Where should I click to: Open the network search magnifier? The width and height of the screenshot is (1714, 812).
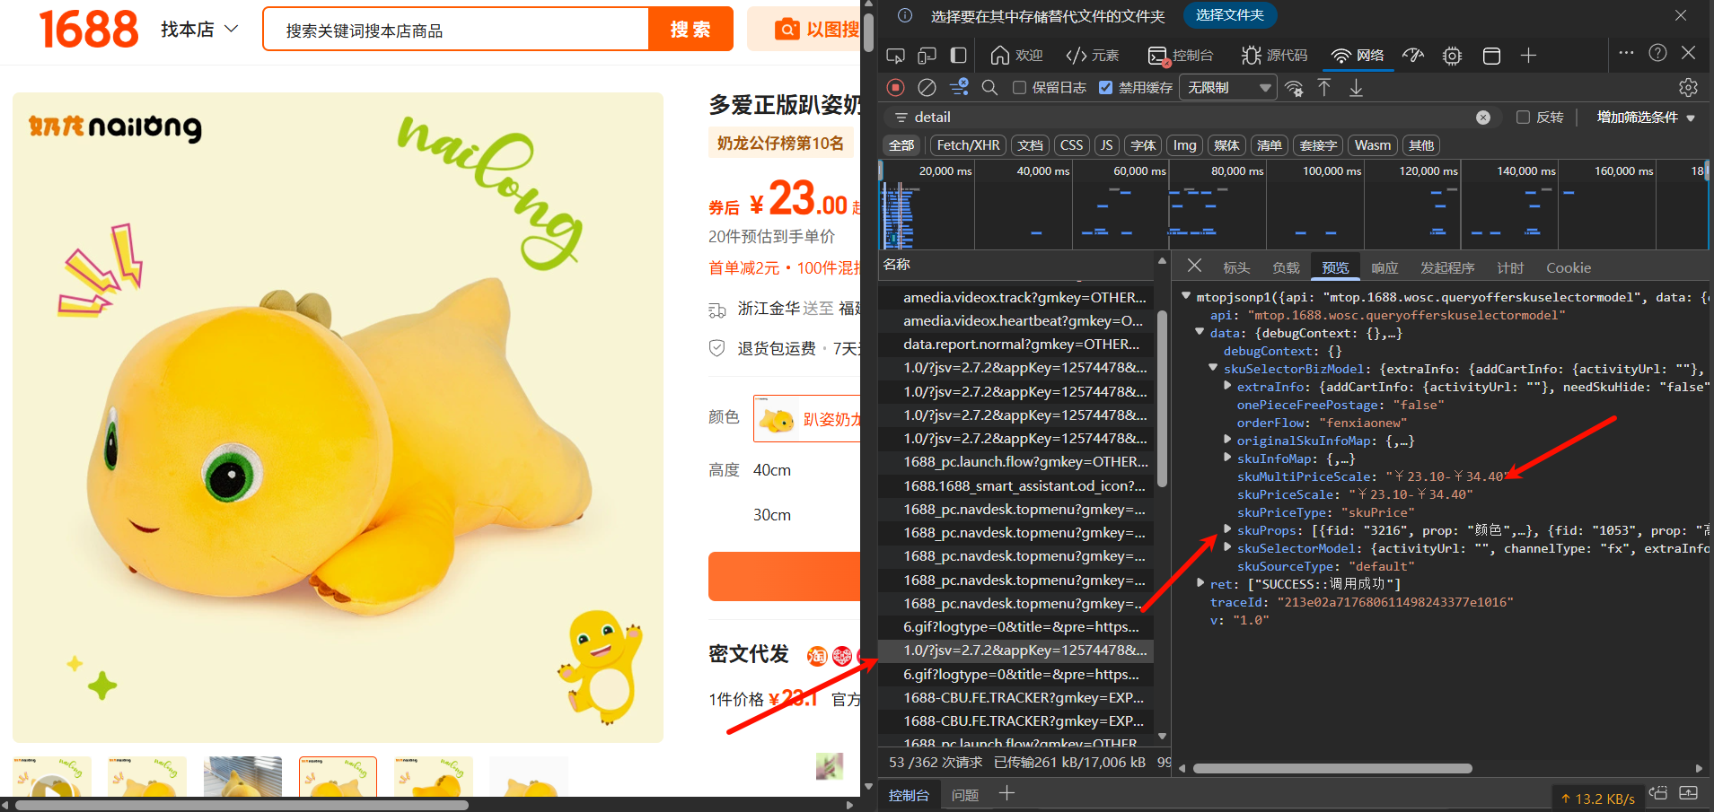point(989,87)
